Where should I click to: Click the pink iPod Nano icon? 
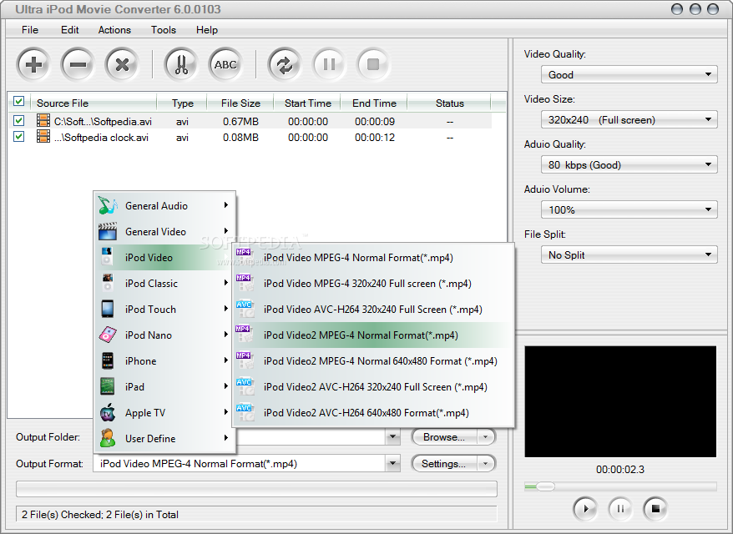pyautogui.click(x=108, y=335)
